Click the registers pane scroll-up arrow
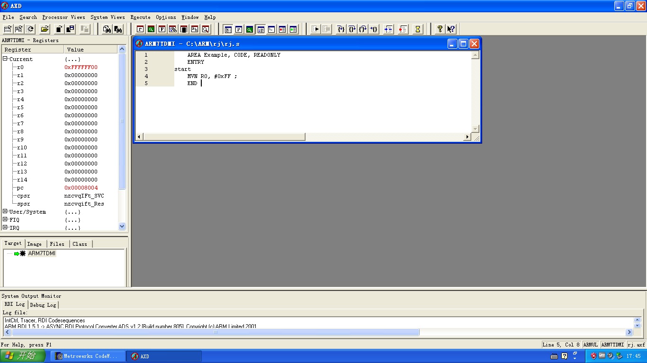The width and height of the screenshot is (647, 363). (122, 49)
